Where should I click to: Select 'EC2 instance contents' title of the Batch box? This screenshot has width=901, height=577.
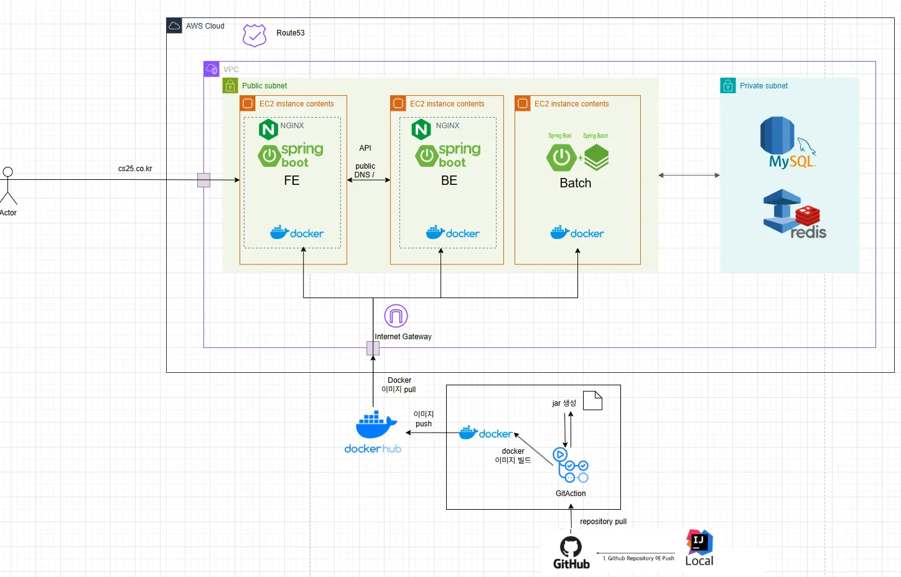tap(572, 104)
